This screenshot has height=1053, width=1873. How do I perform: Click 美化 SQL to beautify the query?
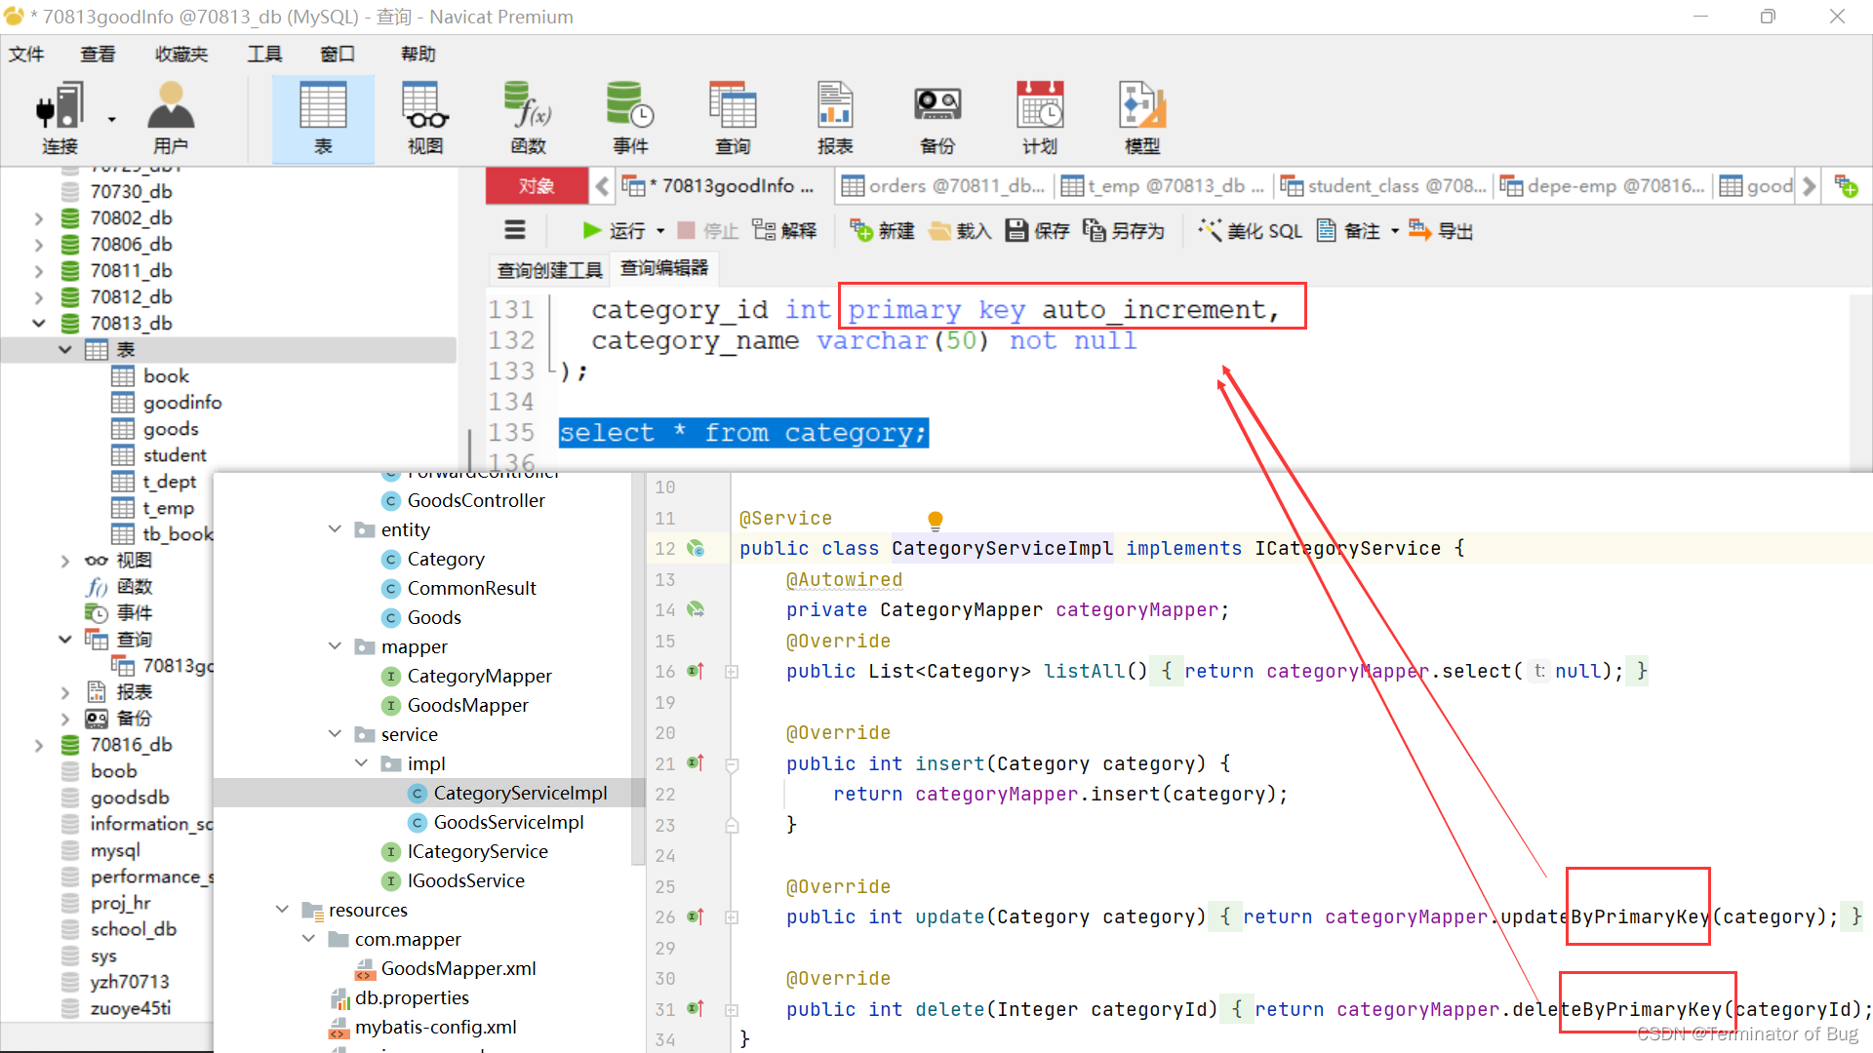(x=1251, y=231)
